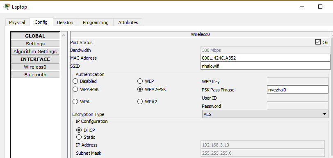The height and width of the screenshot is (158, 333).
Task: Select Static IP configuration
Action: [x=79, y=137]
